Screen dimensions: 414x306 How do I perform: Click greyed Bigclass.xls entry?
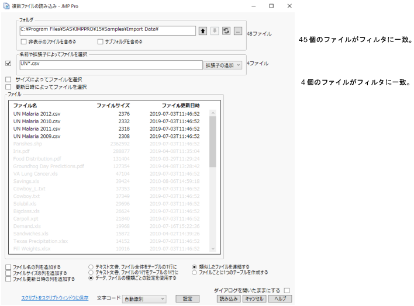pyautogui.click(x=26, y=211)
